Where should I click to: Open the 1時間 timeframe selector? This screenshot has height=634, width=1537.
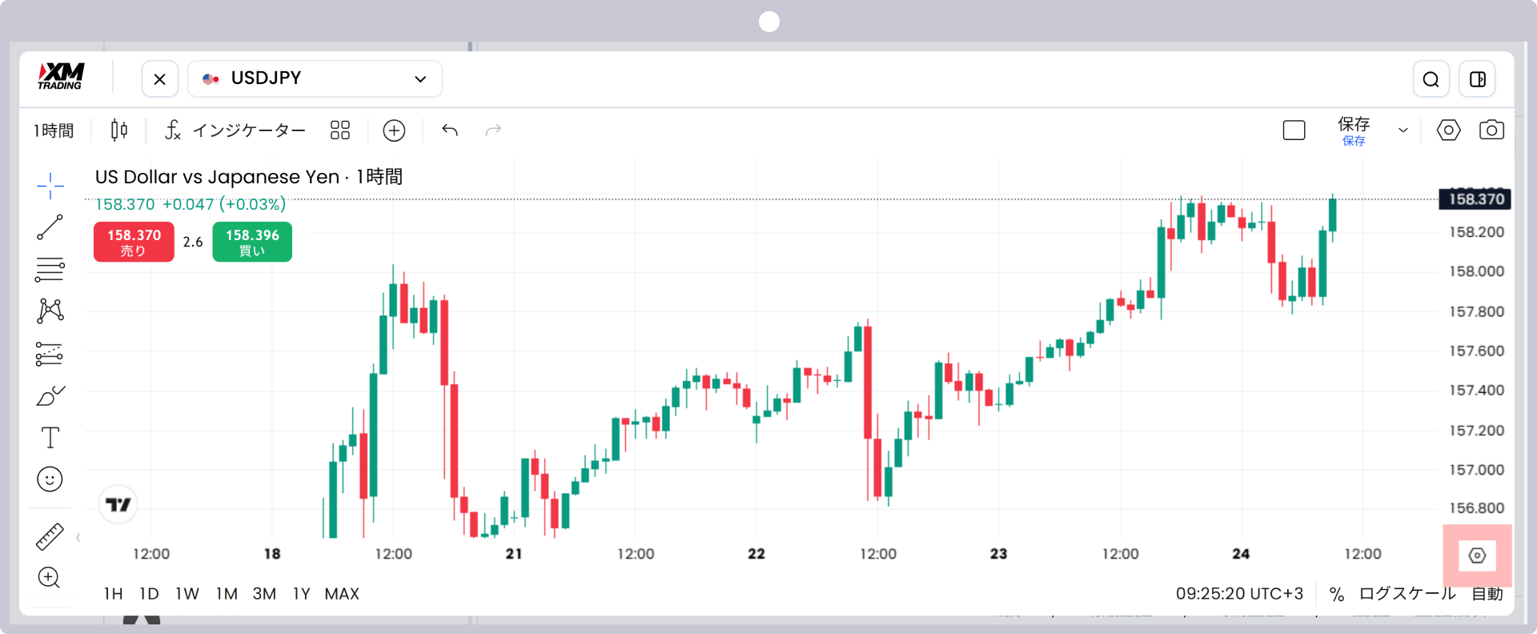54,130
